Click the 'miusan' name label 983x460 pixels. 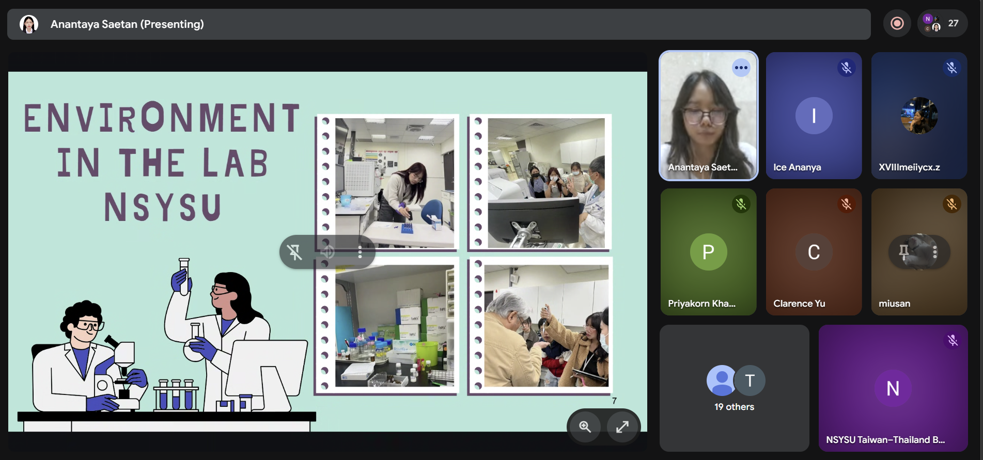tap(895, 304)
